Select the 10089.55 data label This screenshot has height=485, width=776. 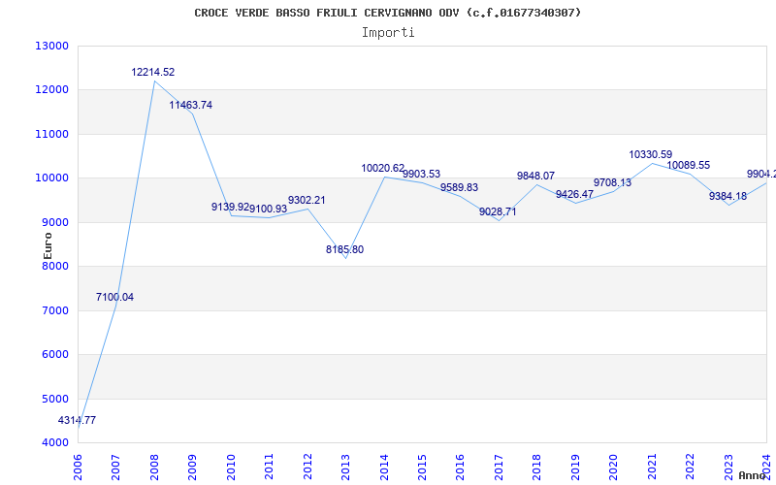point(689,165)
